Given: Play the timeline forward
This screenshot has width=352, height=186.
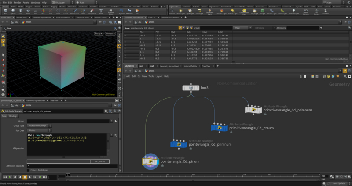Looking at the screenshot, I should (30, 177).
